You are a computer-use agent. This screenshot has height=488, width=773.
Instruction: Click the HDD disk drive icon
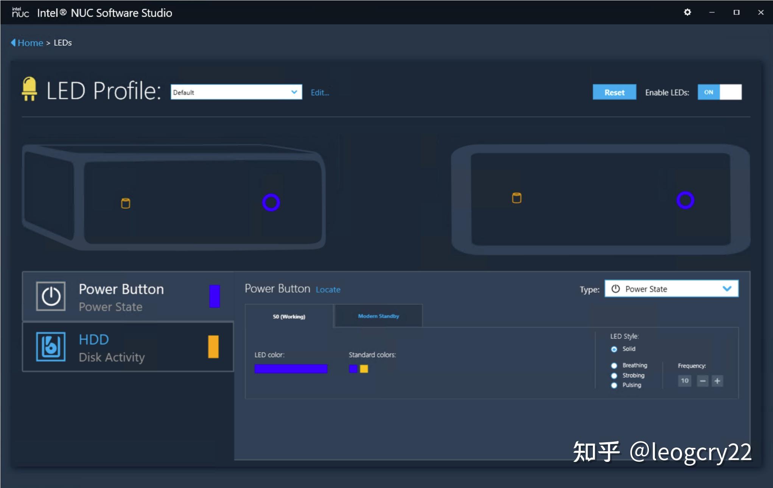coord(51,346)
